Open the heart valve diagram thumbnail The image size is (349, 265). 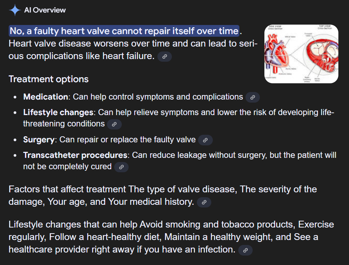pyautogui.click(x=301, y=54)
